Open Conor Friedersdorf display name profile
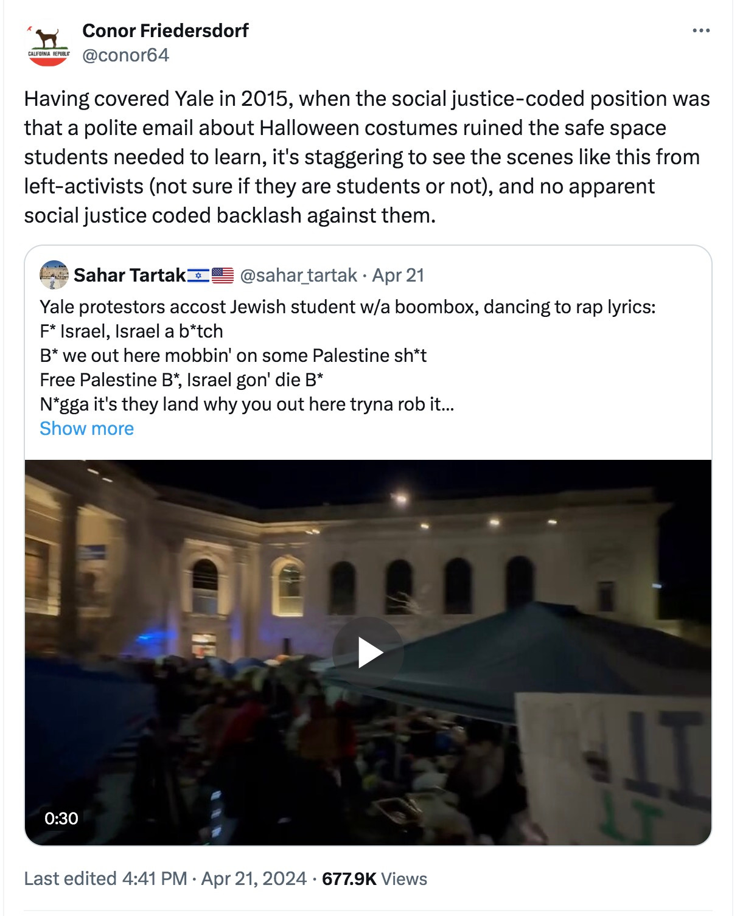 [166, 30]
